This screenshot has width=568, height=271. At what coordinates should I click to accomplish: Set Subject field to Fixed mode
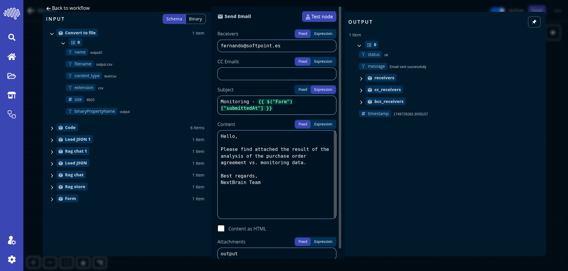pyautogui.click(x=302, y=90)
